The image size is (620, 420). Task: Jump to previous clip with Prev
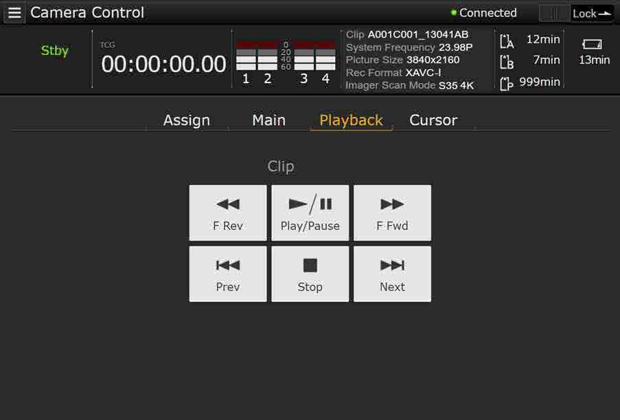point(228,275)
